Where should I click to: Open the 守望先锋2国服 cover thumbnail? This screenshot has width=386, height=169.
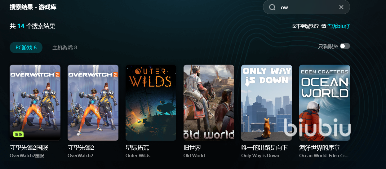click(x=35, y=103)
